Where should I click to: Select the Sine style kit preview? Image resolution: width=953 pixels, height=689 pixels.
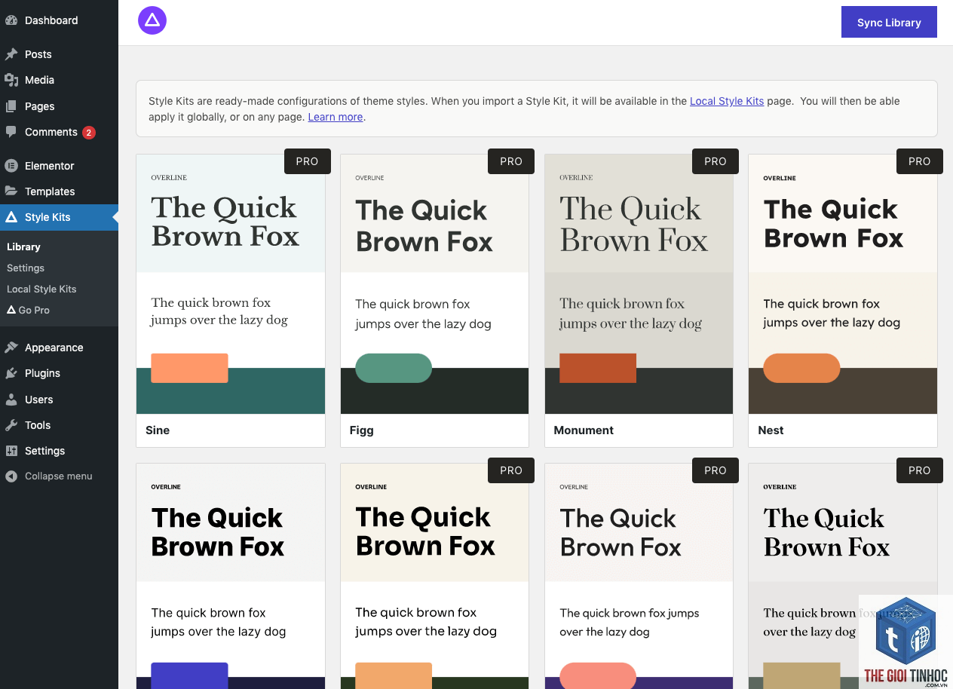[x=231, y=284]
